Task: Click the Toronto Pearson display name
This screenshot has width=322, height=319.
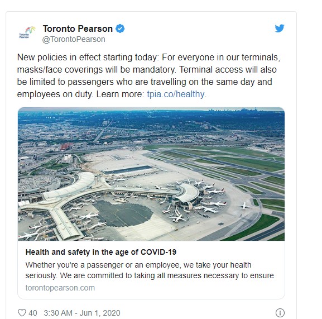Action: [x=78, y=28]
